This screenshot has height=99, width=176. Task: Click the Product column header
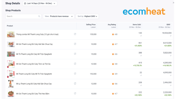click(10, 26)
